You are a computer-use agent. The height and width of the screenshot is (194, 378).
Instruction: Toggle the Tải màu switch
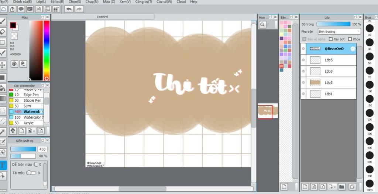click(31, 173)
